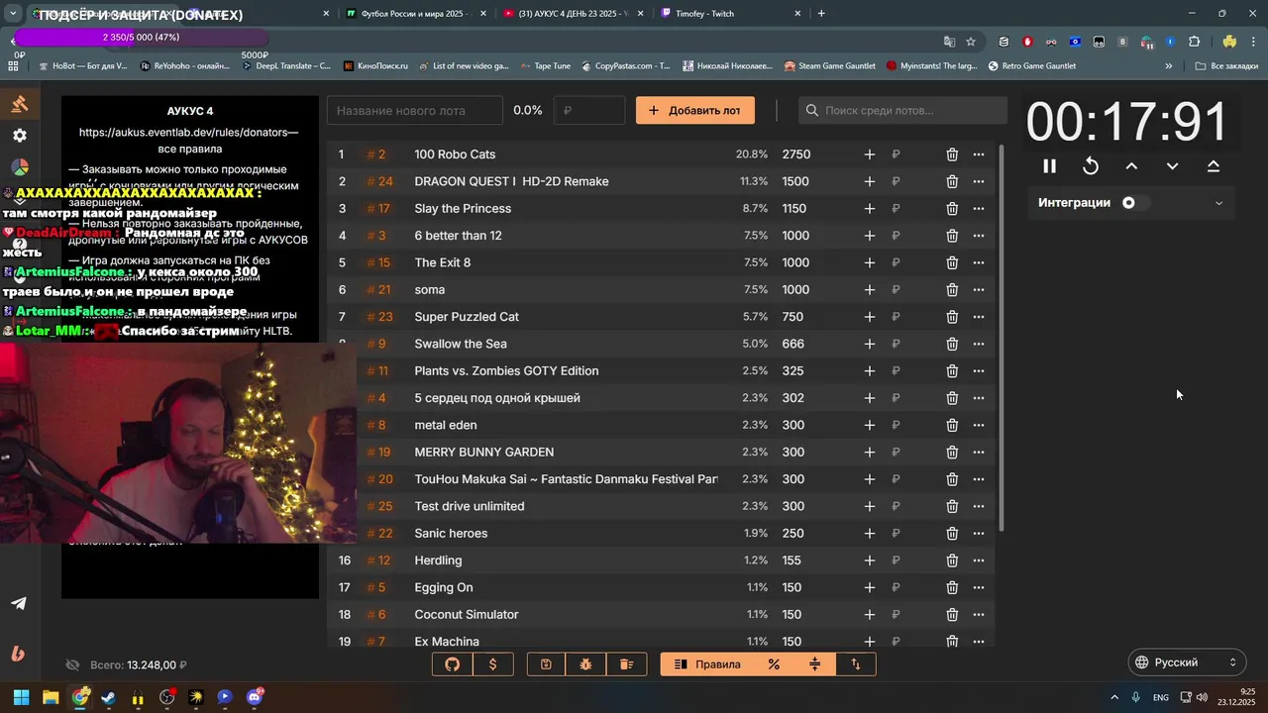Open the Все закладки folder
Image resolution: width=1268 pixels, height=713 pixels.
click(x=1226, y=66)
